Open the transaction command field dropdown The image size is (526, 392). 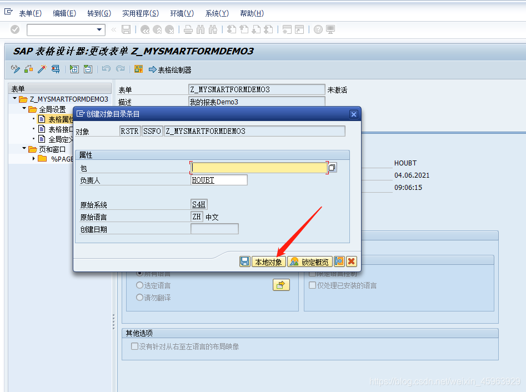click(x=99, y=29)
